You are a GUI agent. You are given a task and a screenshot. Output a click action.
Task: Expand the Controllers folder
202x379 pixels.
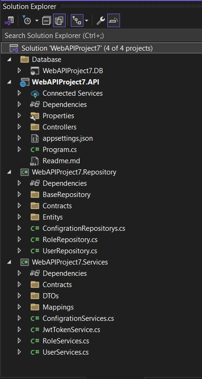[x=19, y=127]
